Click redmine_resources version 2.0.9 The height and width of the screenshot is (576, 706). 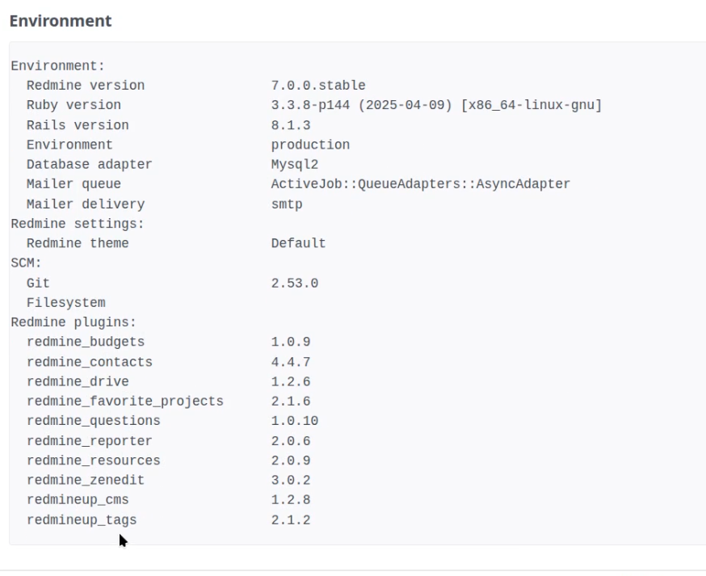coord(291,460)
